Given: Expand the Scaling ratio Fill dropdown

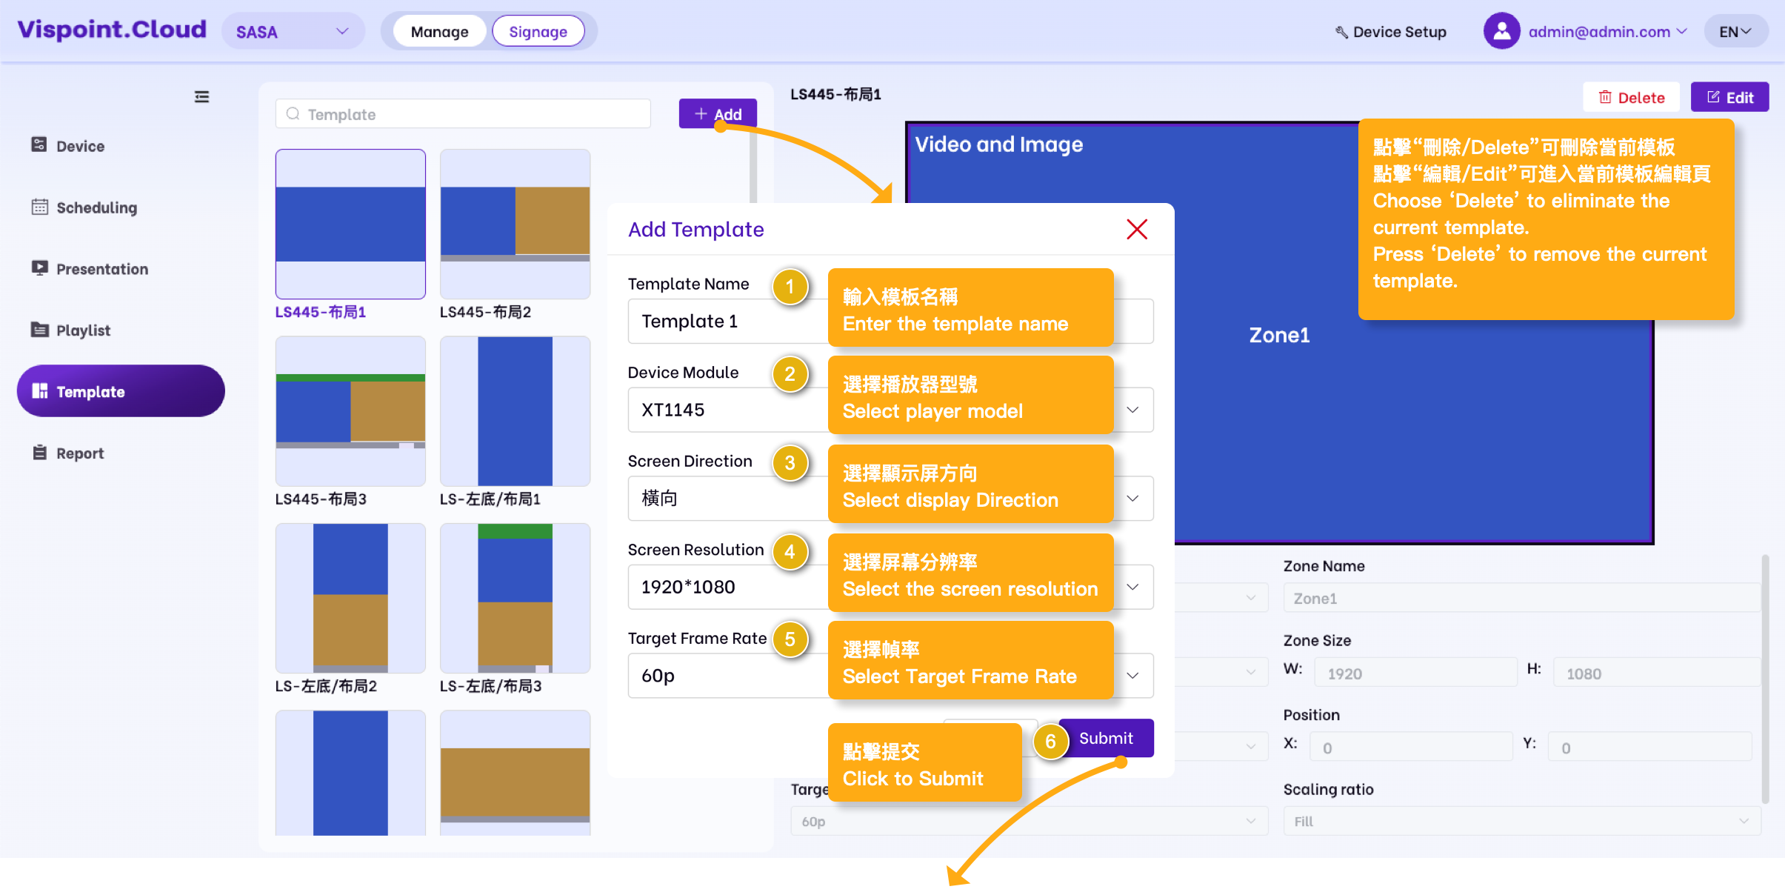Looking at the screenshot, I should click(1521, 821).
